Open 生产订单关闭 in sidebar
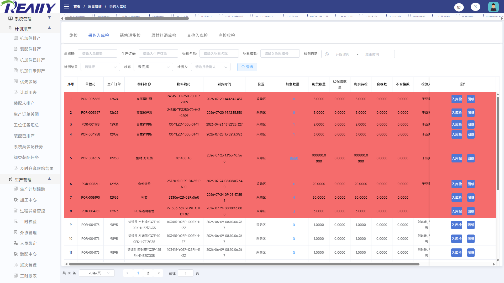The image size is (504, 283). pyautogui.click(x=26, y=114)
